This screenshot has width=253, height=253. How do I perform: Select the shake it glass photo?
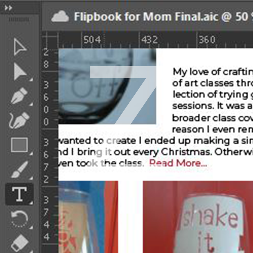tap(198, 217)
